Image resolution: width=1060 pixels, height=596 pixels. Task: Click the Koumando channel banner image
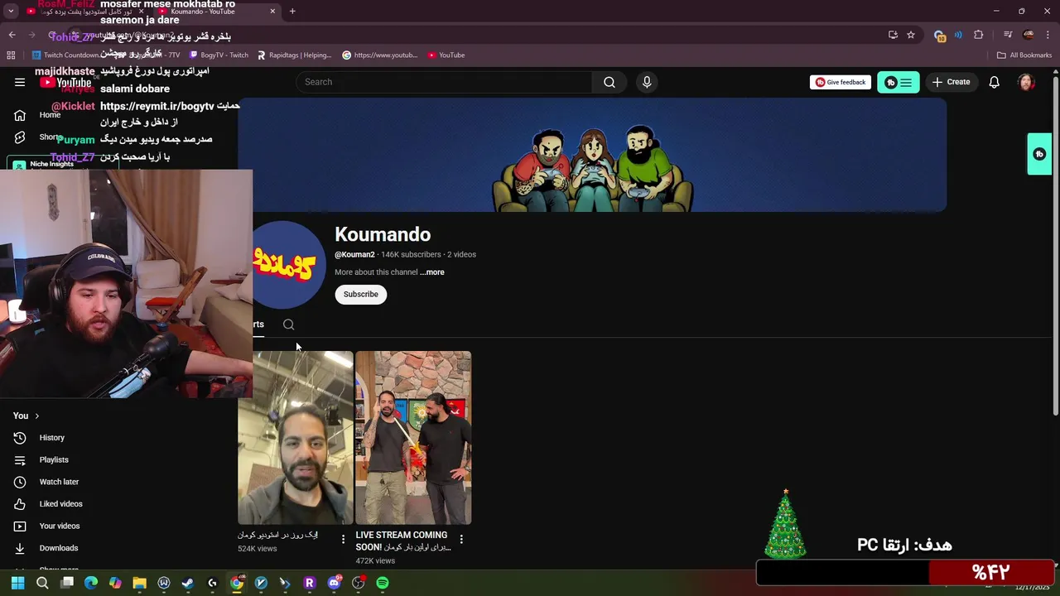592,155
